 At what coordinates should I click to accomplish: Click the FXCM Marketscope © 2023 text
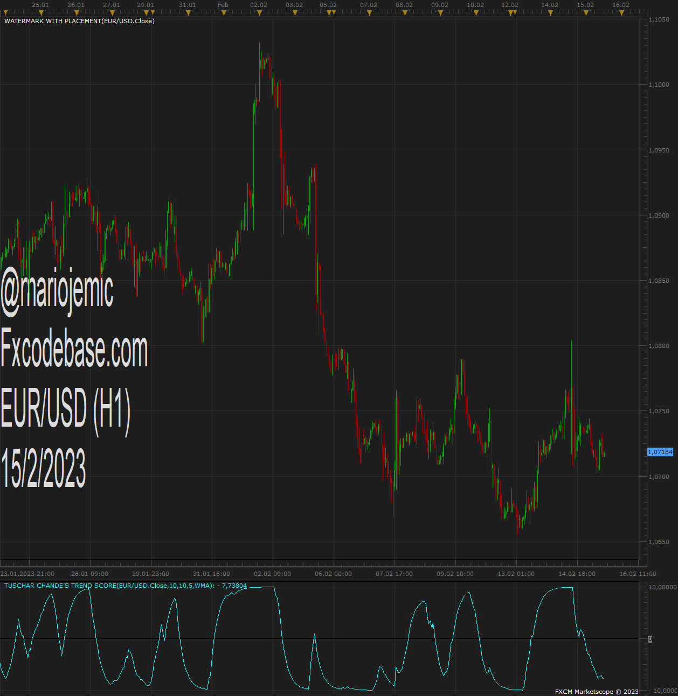tap(597, 692)
